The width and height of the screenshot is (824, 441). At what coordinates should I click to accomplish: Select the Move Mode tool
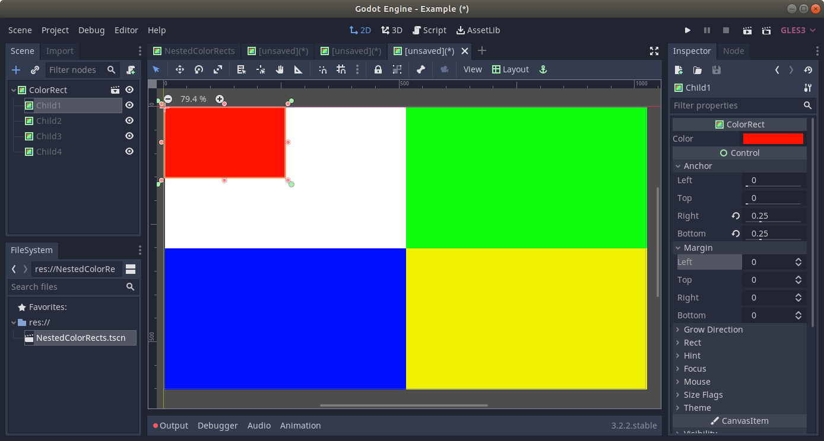[180, 69]
